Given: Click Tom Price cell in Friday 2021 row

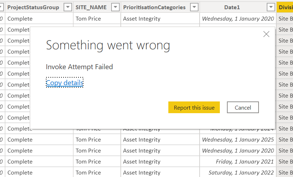Looking at the screenshot, I should click(x=97, y=162).
